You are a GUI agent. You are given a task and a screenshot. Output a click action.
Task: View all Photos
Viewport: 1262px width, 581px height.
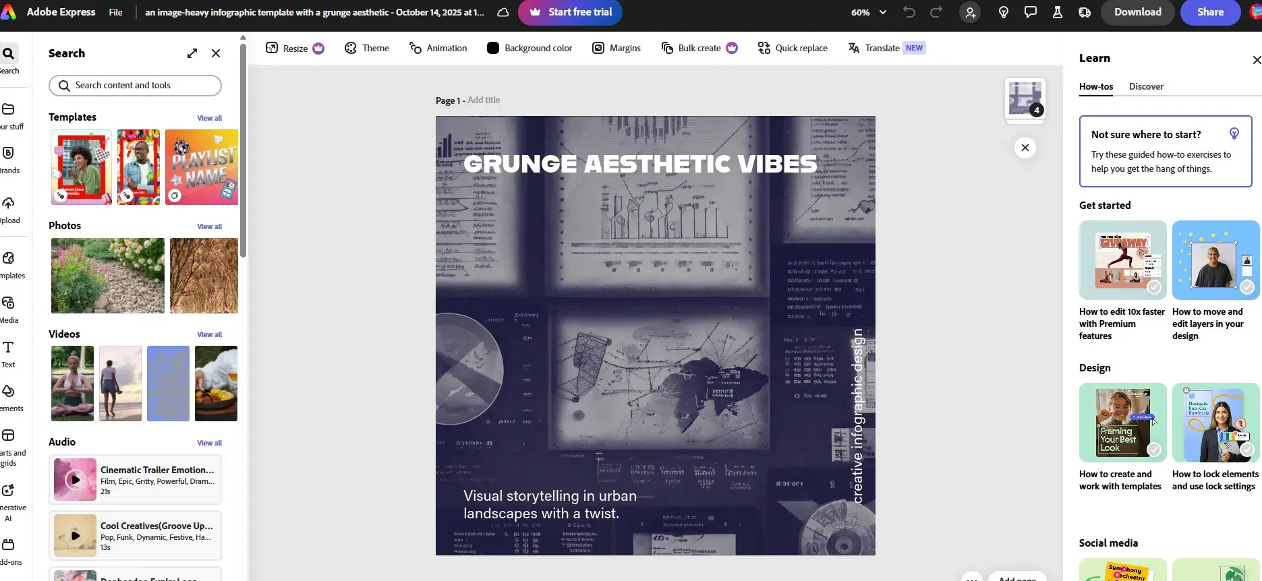pos(209,226)
